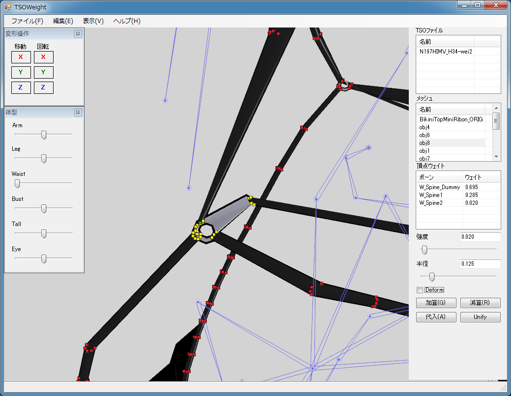Click the 加算(G) button
The width and height of the screenshot is (511, 396).
436,303
